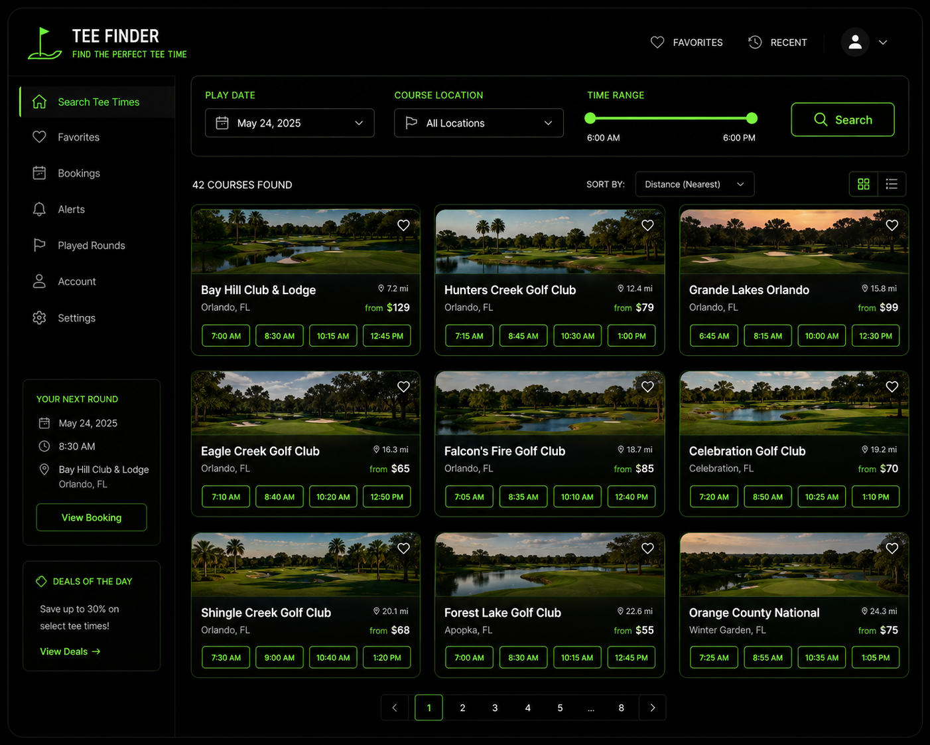Screen dimensions: 930x745
Task: Click the flag icon in Course Location
Action: click(411, 123)
